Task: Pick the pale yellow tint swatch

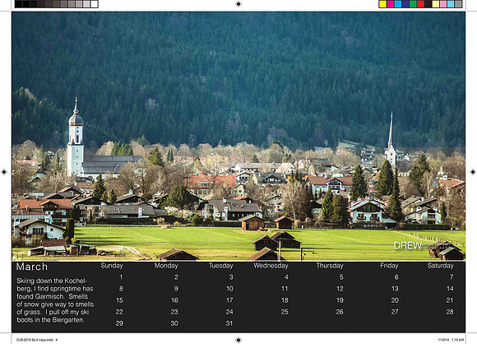Action: tap(436, 4)
